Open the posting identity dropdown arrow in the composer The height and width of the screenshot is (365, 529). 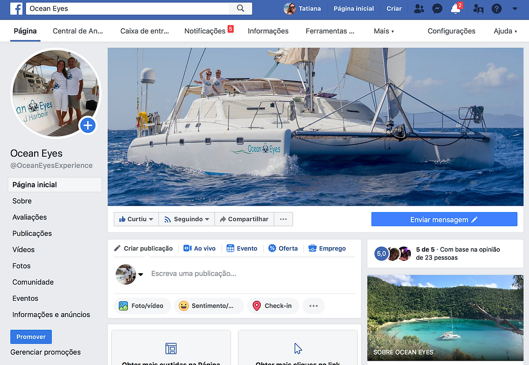(141, 274)
